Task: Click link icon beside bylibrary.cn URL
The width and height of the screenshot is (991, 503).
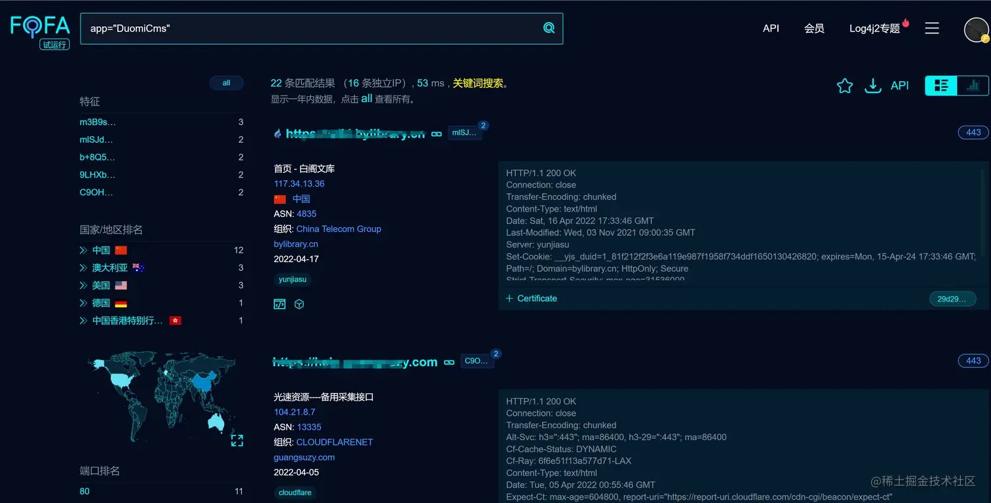Action: click(437, 134)
